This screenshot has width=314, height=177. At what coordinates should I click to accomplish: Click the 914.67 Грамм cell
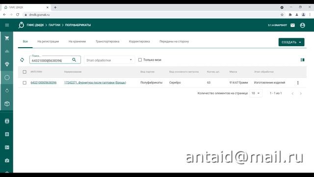pos(238,83)
